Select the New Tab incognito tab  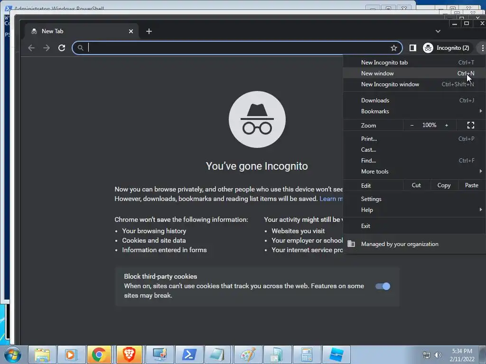[82, 31]
